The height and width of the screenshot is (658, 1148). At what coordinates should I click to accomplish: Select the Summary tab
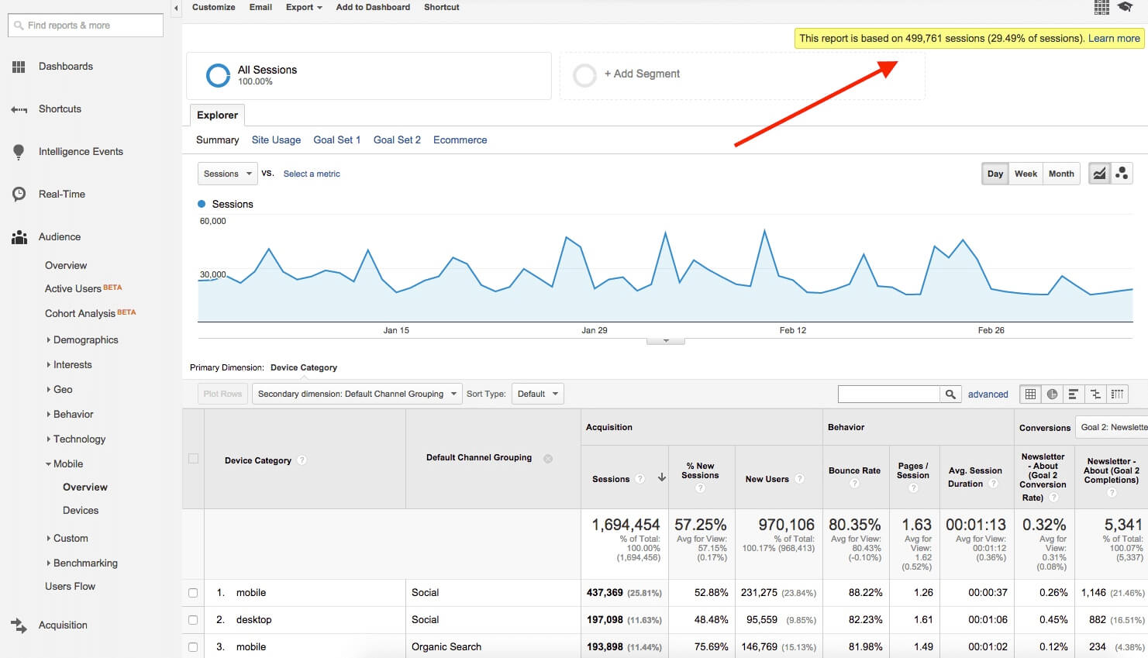[x=217, y=140]
